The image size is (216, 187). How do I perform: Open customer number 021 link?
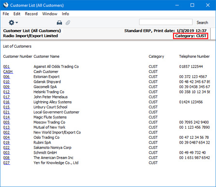point(6,112)
